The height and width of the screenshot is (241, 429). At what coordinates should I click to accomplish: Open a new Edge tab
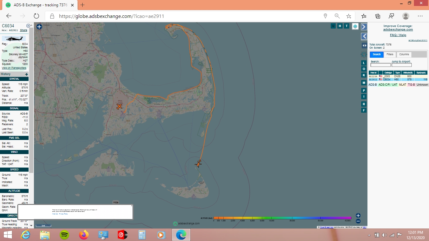83,5
